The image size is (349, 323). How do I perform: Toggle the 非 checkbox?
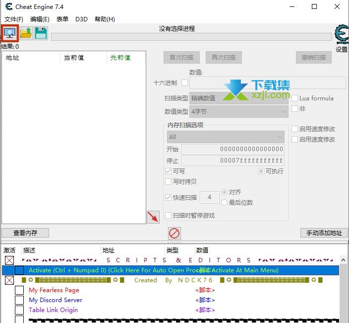click(294, 109)
